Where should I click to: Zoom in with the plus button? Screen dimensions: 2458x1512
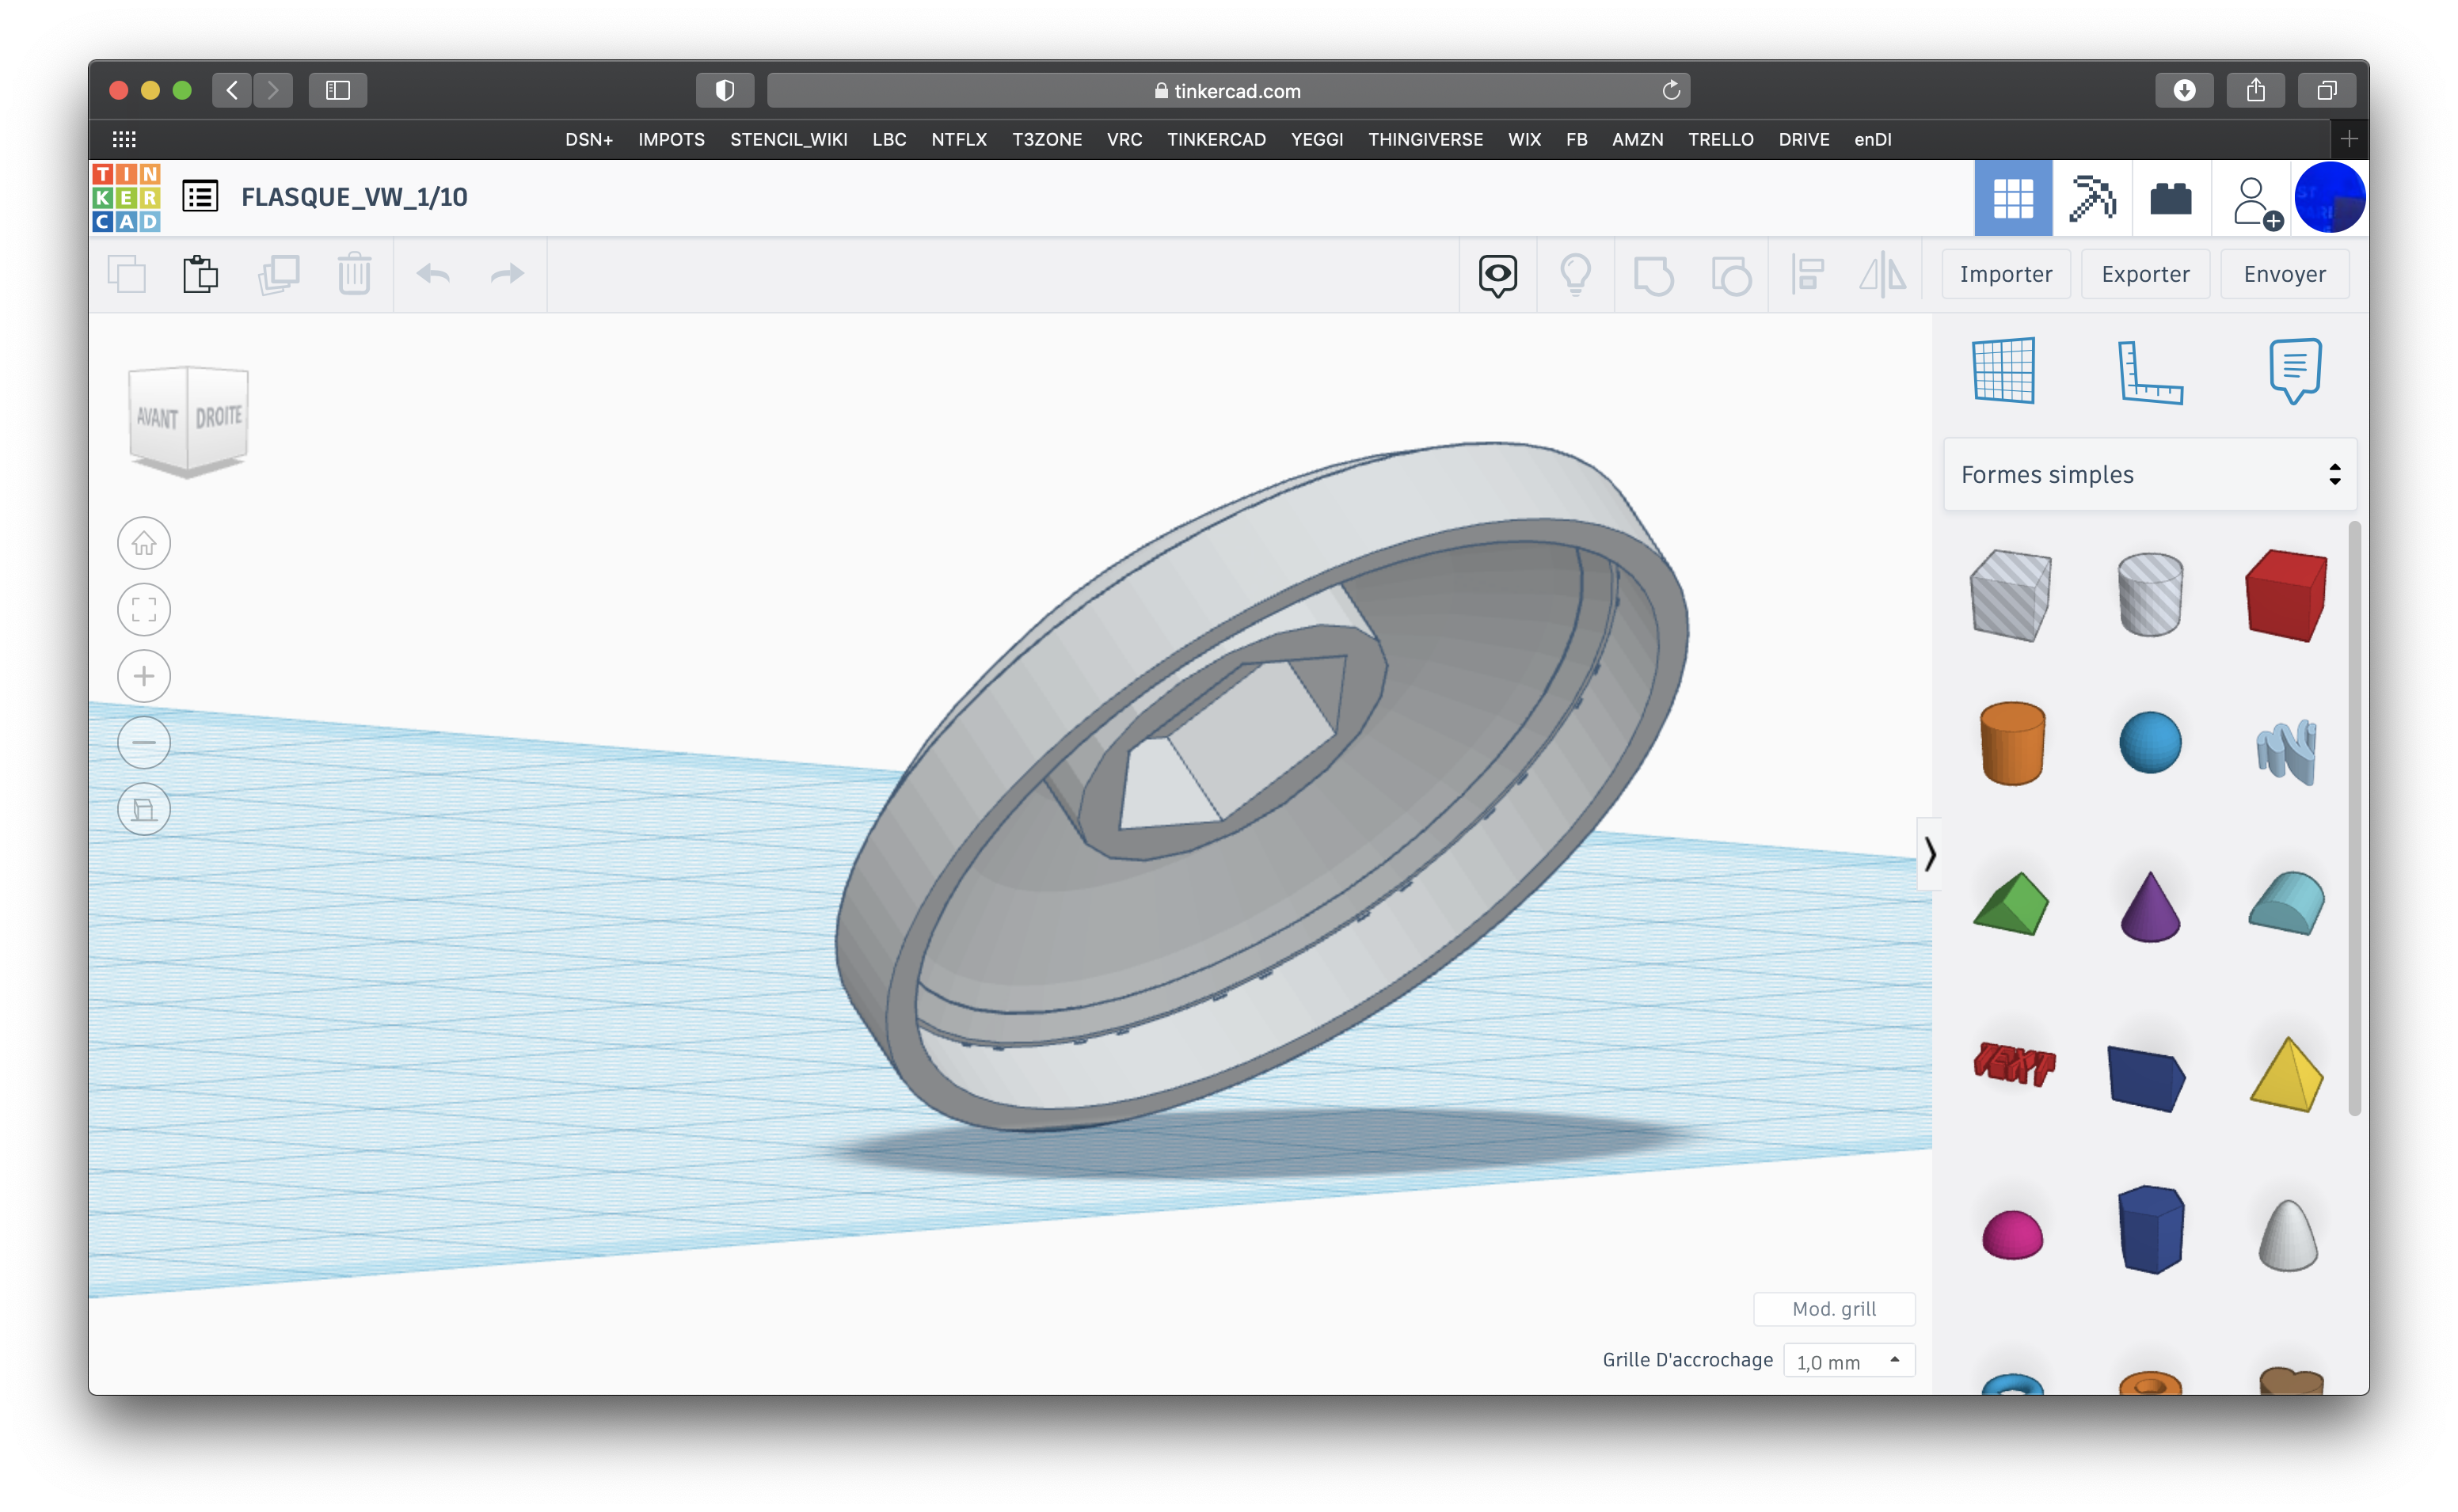coord(144,677)
